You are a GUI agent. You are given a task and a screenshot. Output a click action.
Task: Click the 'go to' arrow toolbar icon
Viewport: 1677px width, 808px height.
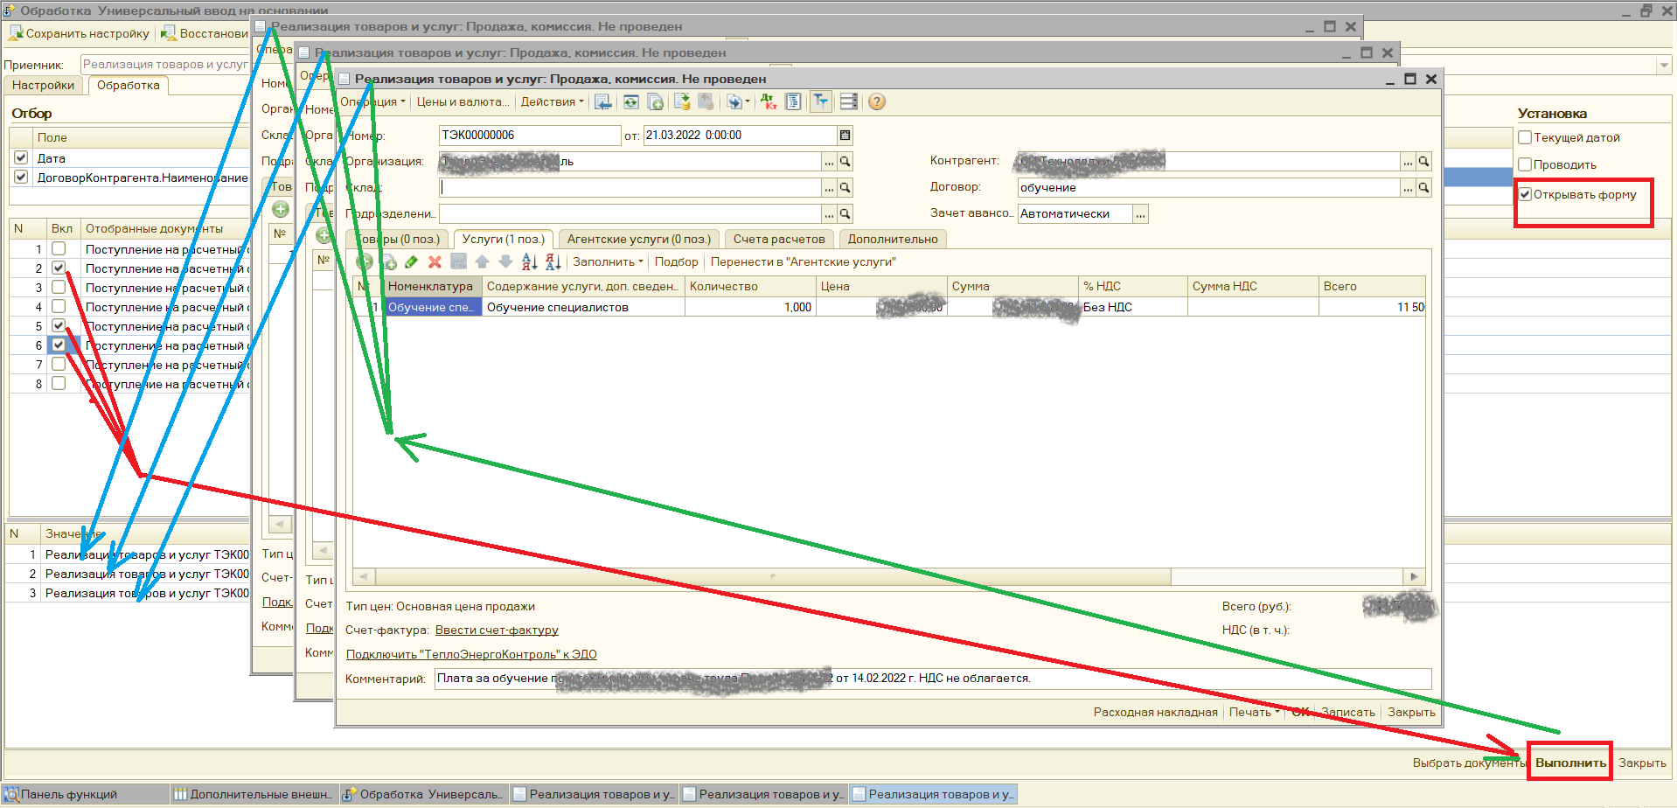point(737,102)
